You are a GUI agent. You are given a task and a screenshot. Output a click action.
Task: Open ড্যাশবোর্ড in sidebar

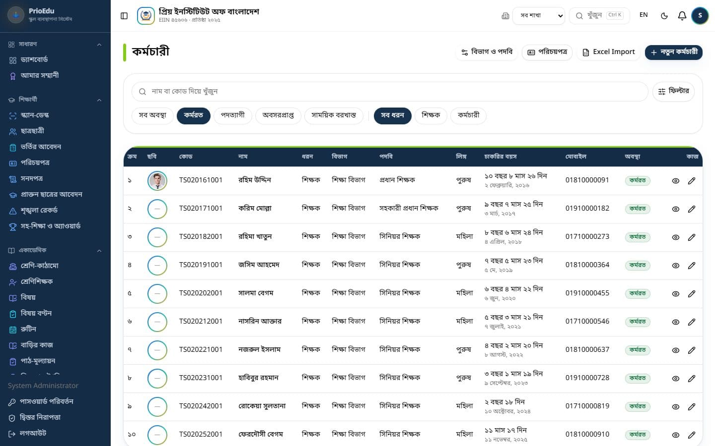pos(55,60)
